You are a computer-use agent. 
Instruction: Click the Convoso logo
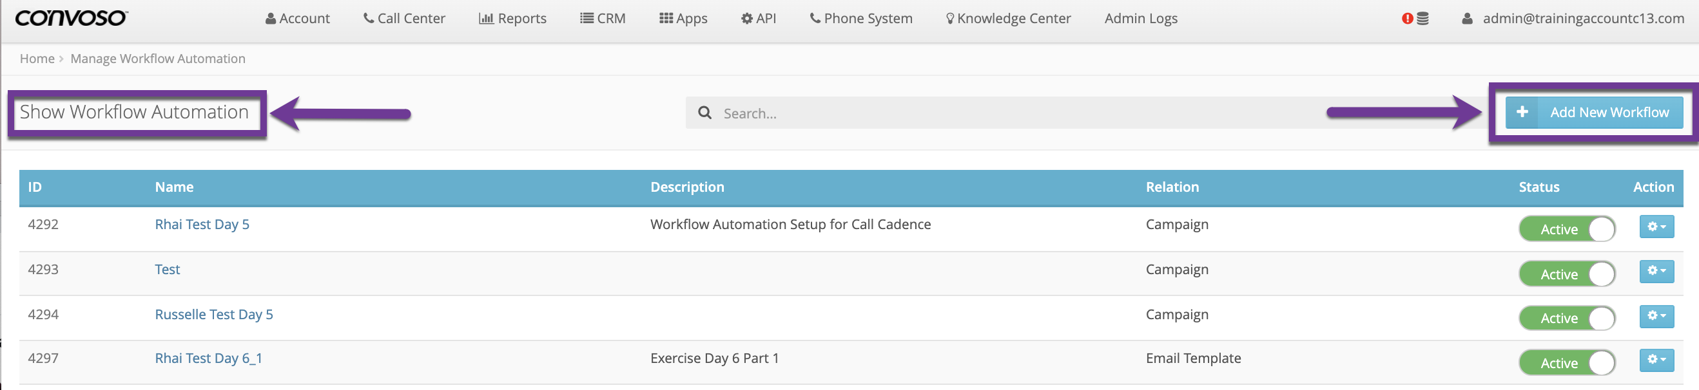click(72, 18)
